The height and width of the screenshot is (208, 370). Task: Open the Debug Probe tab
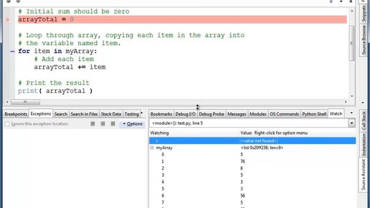[x=212, y=114]
